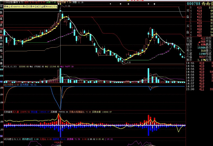This screenshot has width=213, height=146.
Task: Click the white plus marker above the chart
Action: pyautogui.click(x=128, y=4)
